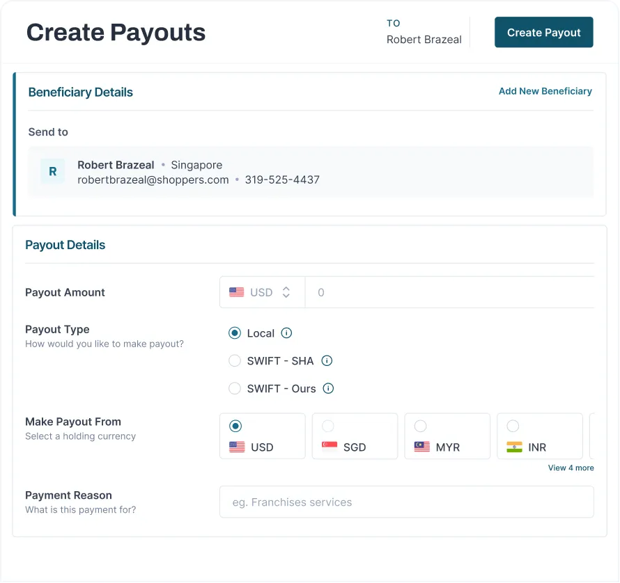Pick the MYR holding currency card

click(447, 436)
